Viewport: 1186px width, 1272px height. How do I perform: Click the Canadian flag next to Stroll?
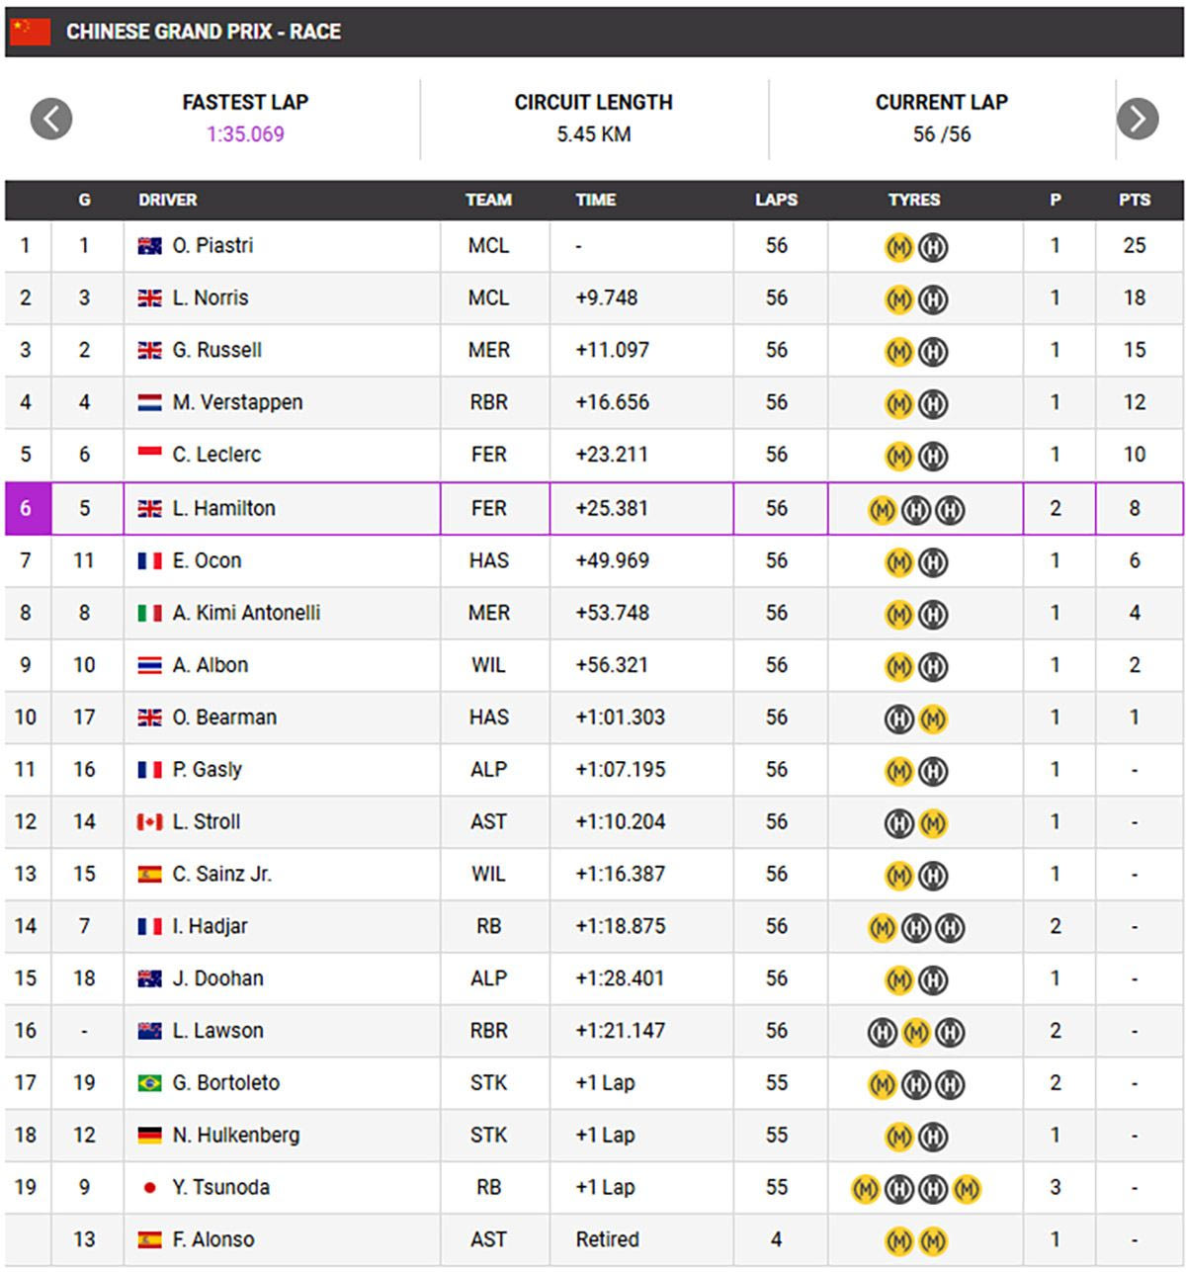(149, 822)
